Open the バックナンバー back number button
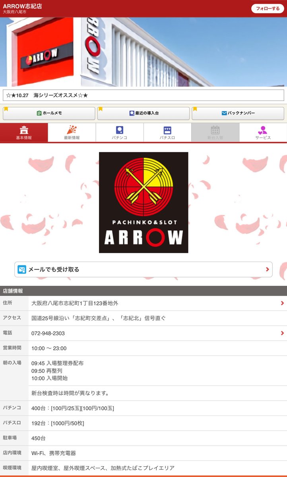Viewport: 287px width, 477px height. tap(238, 113)
